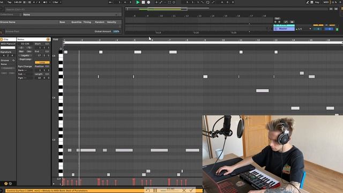Adjust the Master track pan value

(329, 29)
